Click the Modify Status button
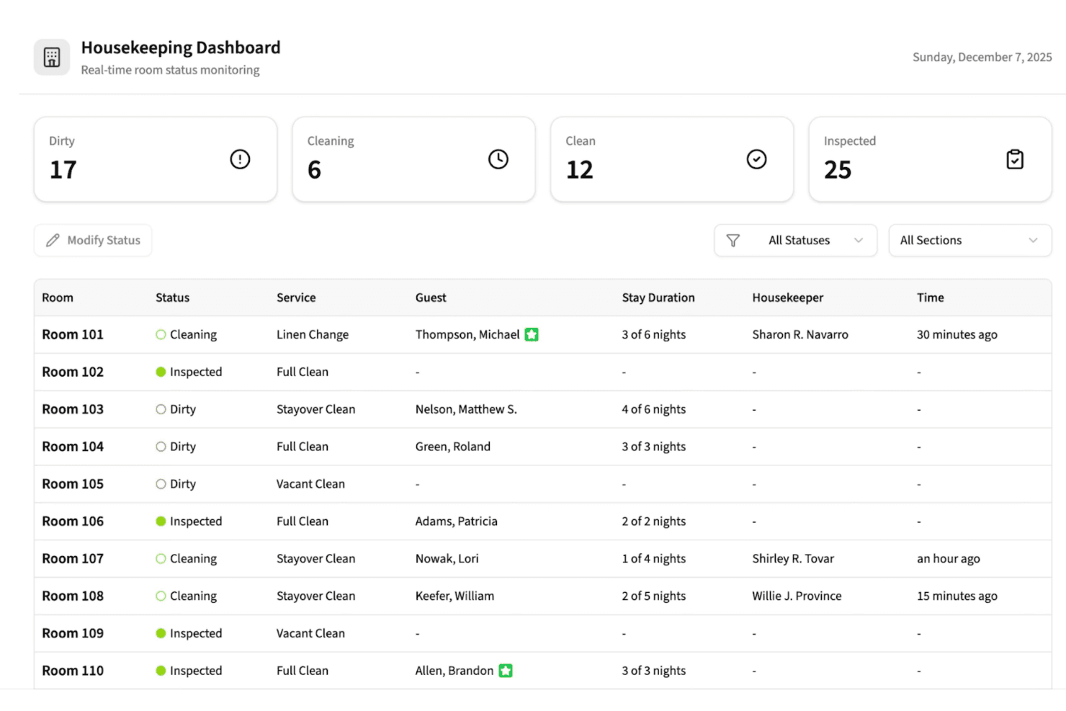1066x711 pixels. click(93, 241)
